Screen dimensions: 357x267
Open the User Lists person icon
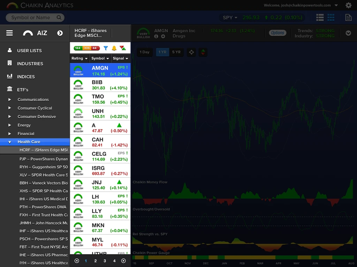[9, 50]
